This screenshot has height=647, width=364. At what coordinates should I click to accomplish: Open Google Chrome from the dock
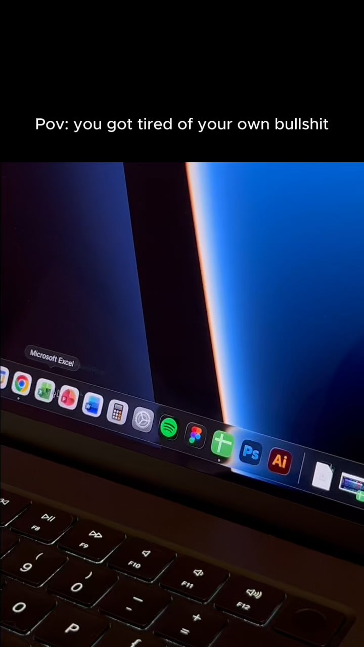(x=22, y=384)
